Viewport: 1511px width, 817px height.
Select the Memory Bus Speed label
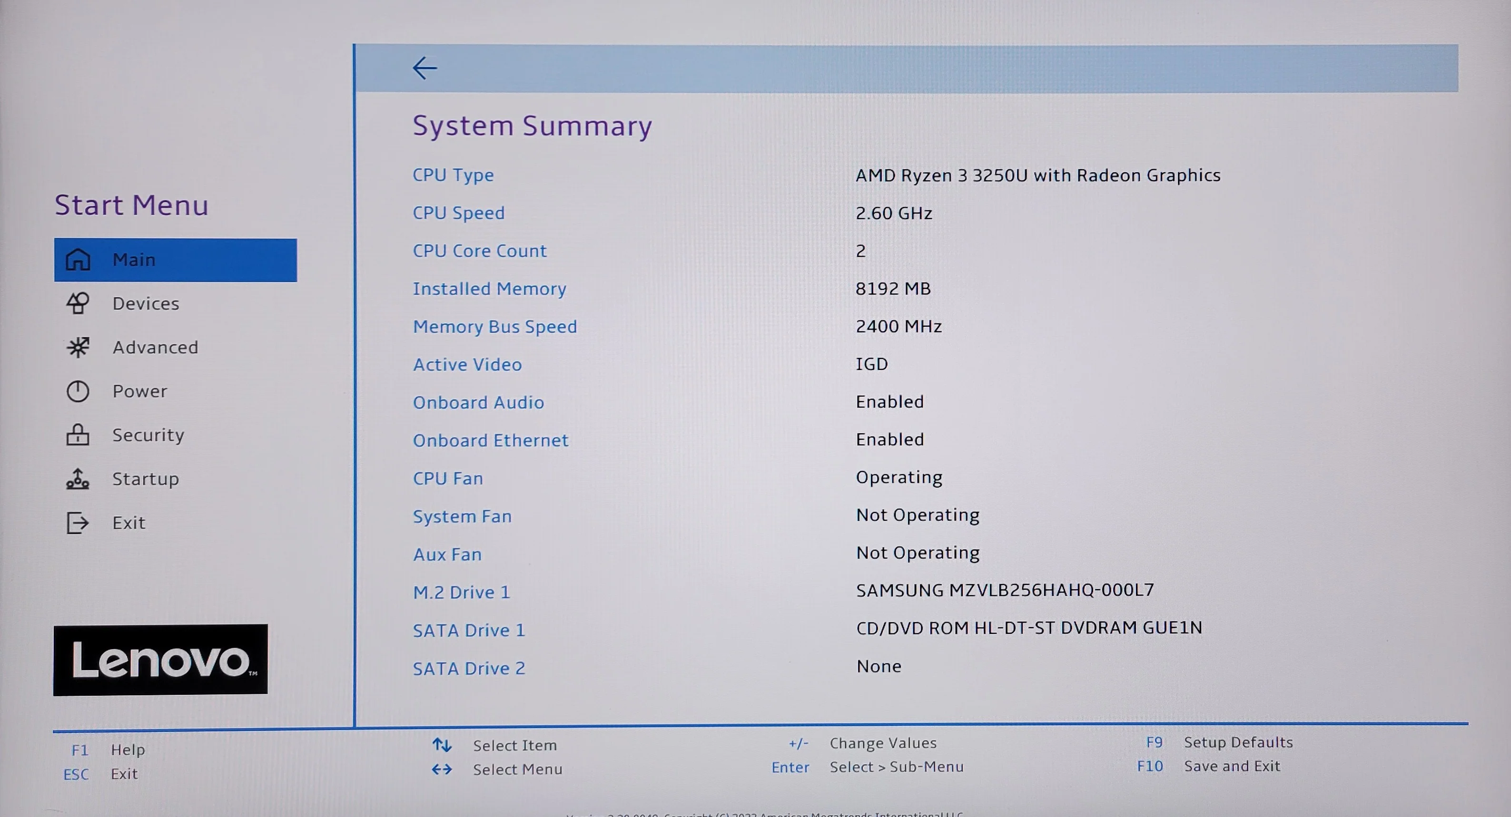[495, 327]
